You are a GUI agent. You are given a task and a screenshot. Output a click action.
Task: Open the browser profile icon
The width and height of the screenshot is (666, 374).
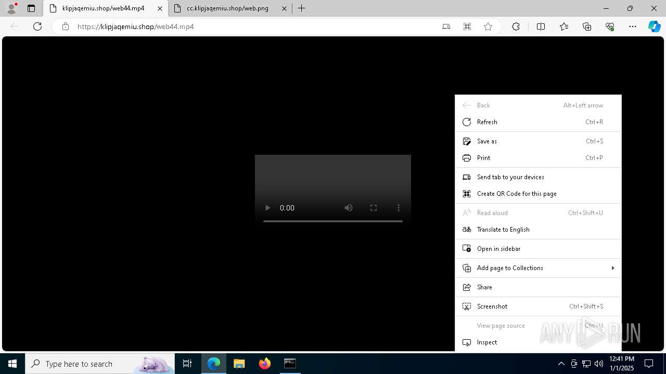[11, 8]
